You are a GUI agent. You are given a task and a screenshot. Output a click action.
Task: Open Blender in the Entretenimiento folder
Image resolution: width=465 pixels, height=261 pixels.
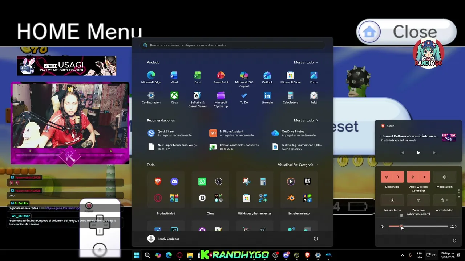tap(291, 198)
